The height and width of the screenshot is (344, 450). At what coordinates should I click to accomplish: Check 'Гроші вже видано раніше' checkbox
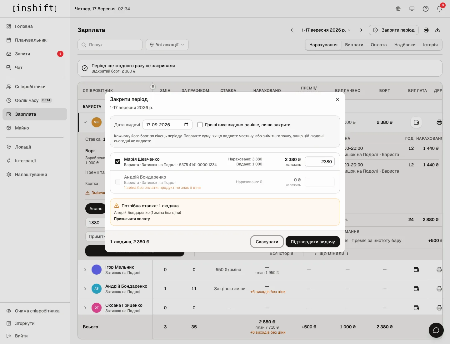(200, 125)
